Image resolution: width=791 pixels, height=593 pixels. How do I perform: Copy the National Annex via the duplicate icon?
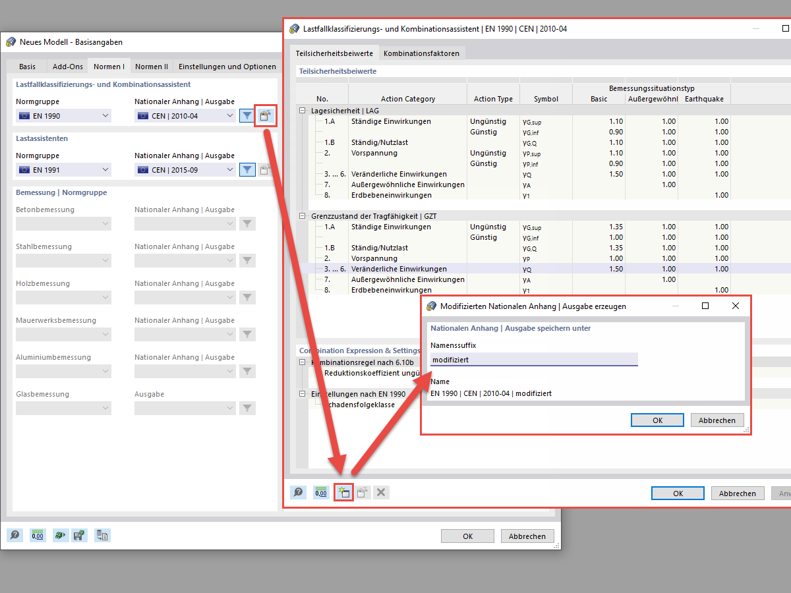pos(363,492)
